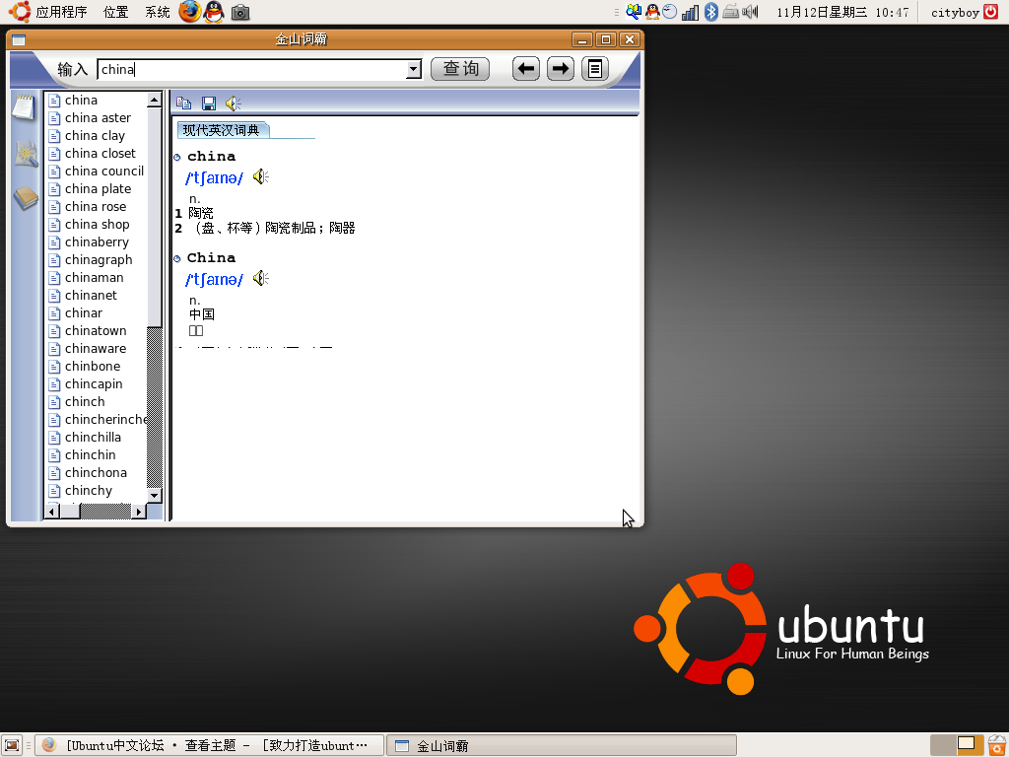Open the QQ penguin launcher in top panel
This screenshot has width=1009, height=757.
214,12
